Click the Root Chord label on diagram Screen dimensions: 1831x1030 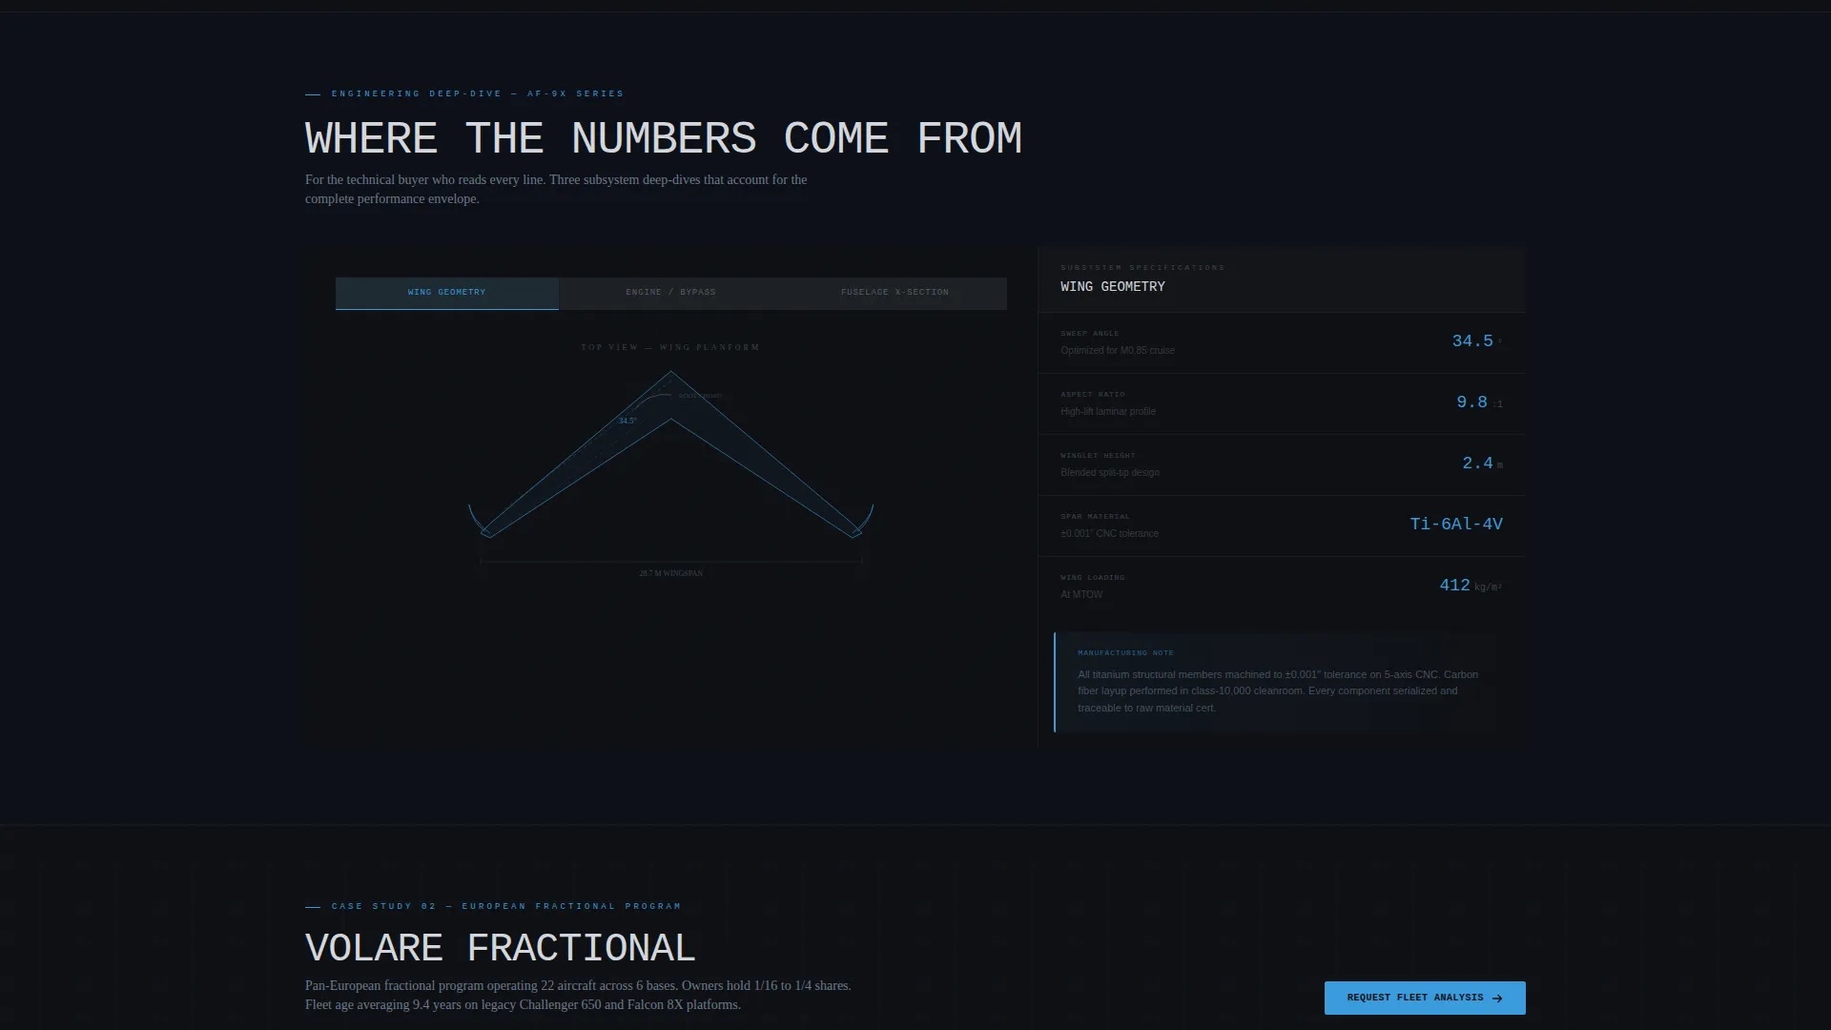point(700,395)
